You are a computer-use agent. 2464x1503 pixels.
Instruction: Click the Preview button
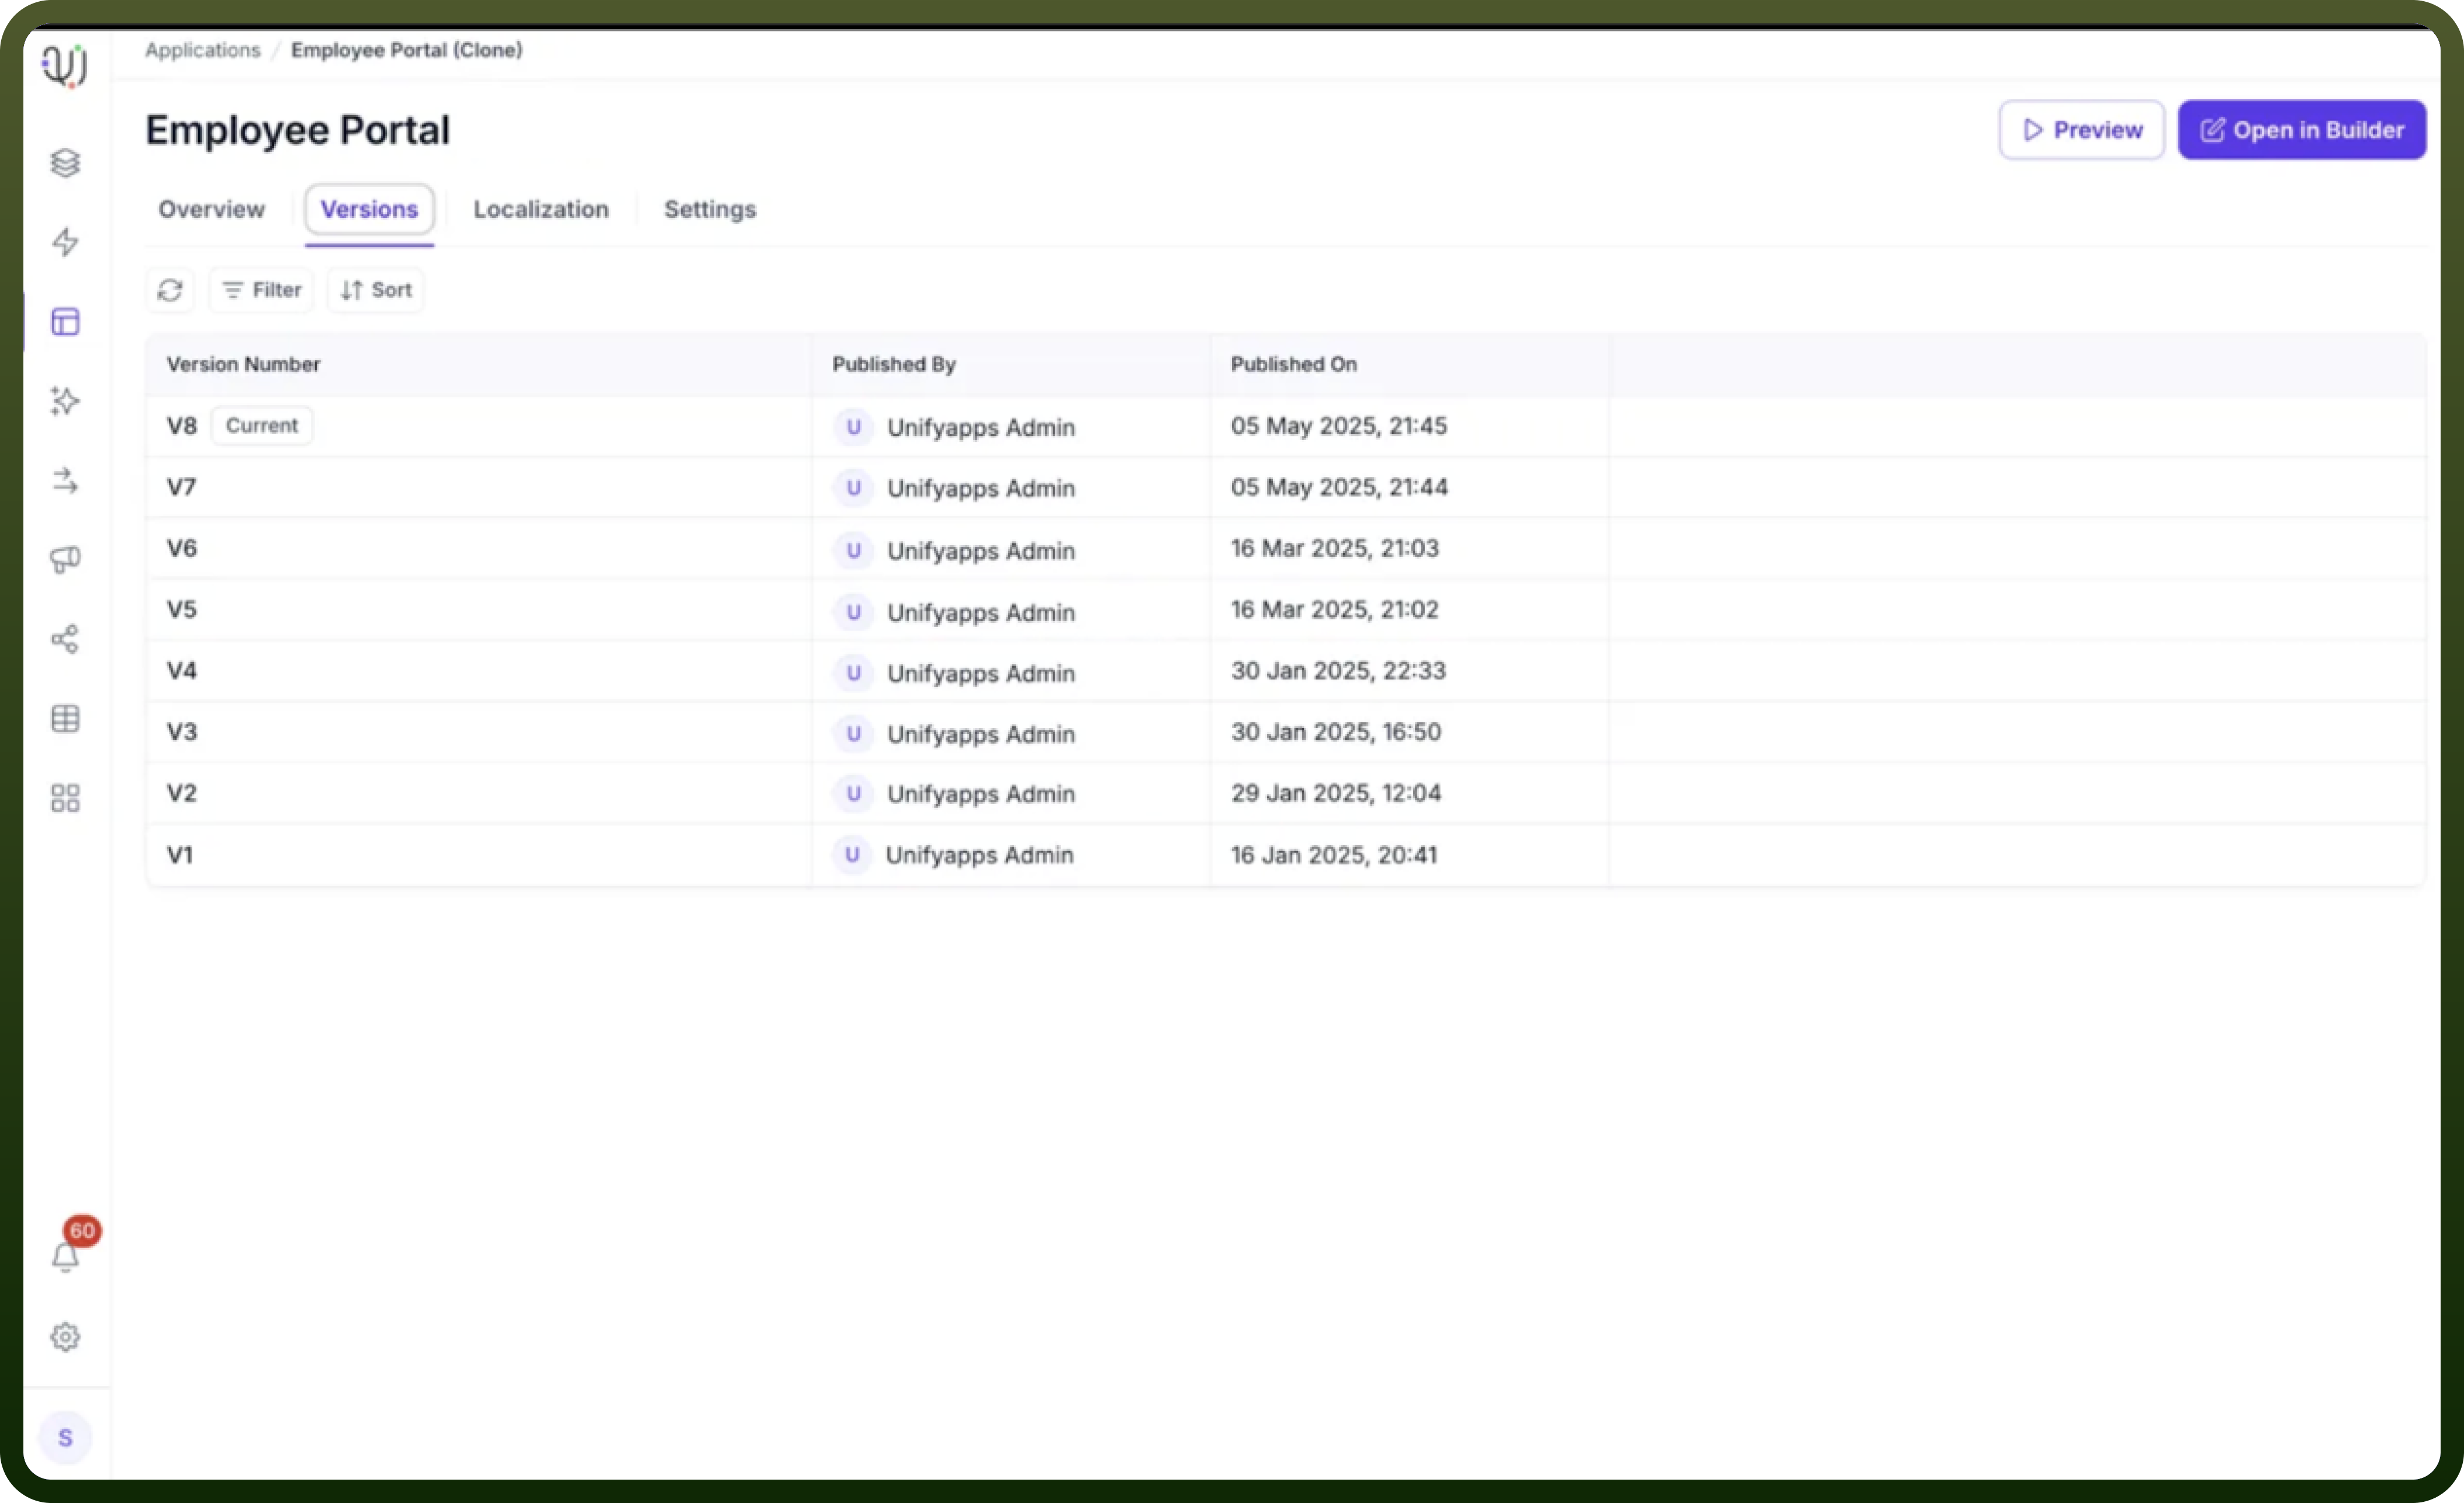tap(2082, 130)
